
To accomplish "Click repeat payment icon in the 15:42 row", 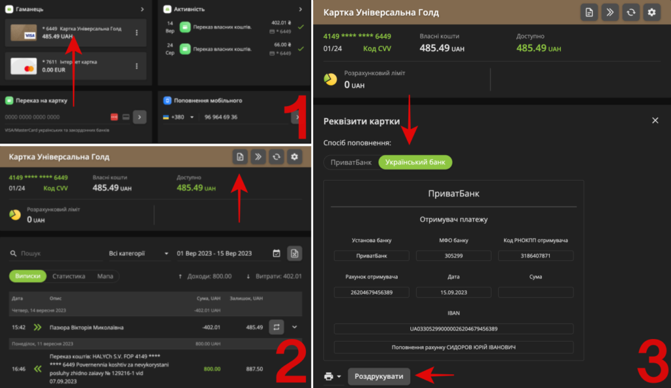I will (x=277, y=327).
